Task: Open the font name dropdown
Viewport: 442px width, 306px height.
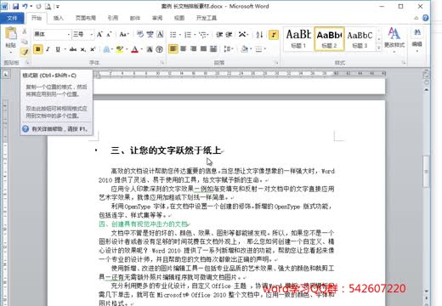Action: [69, 35]
